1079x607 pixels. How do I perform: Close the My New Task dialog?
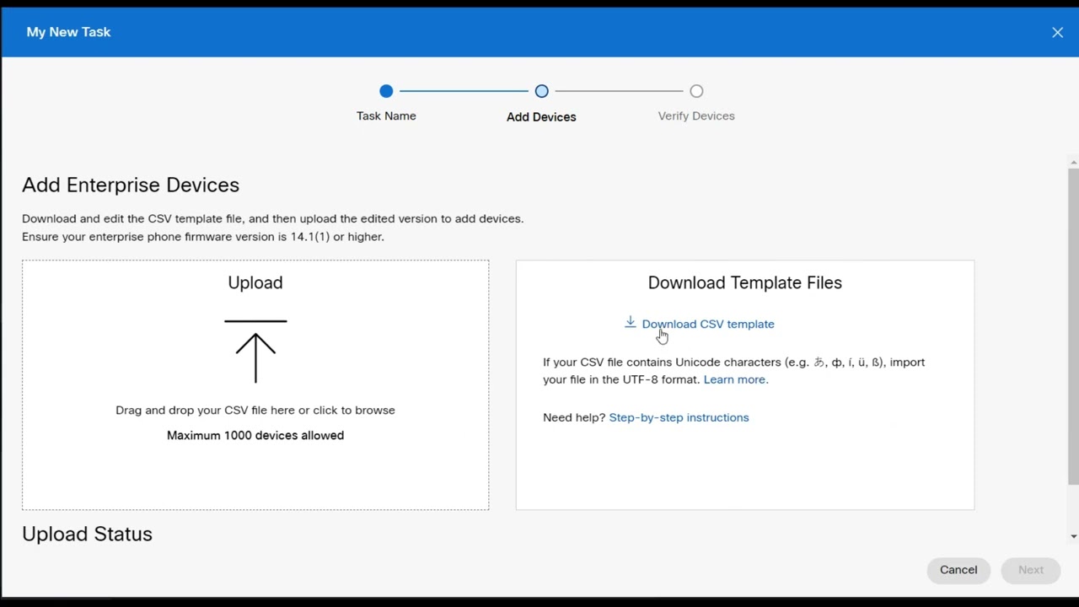[x=1057, y=32]
